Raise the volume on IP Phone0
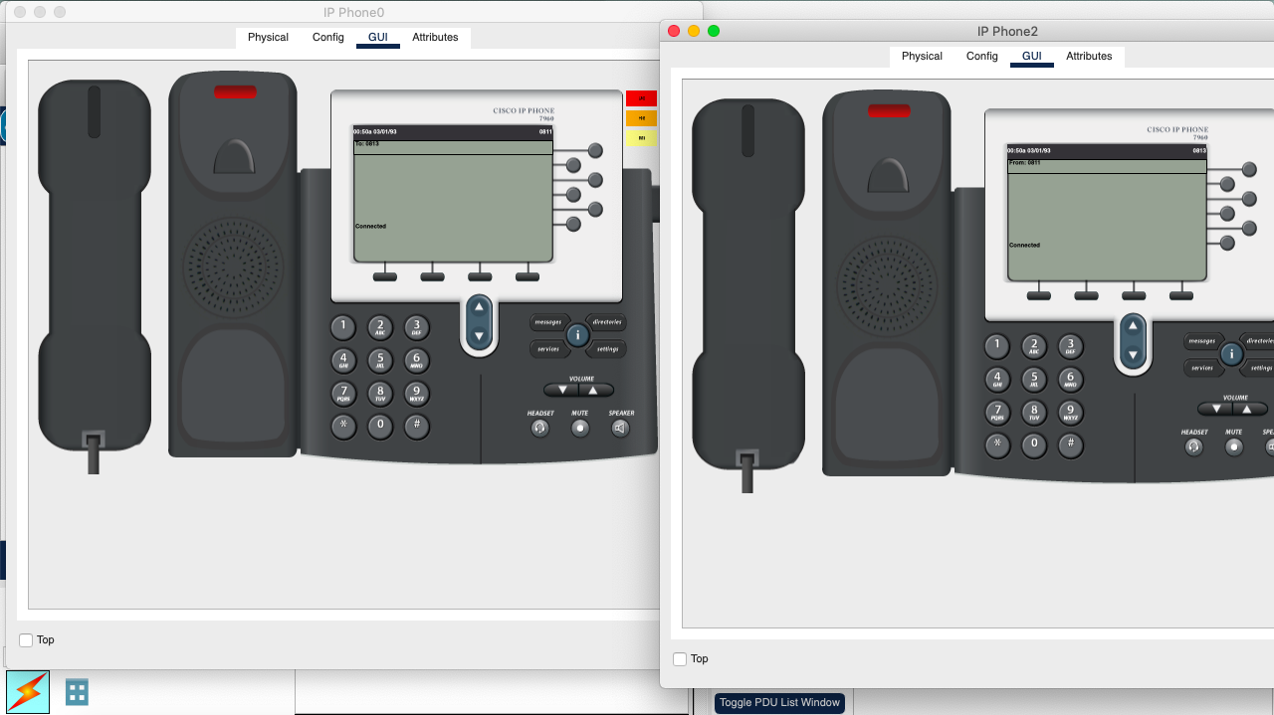The height and width of the screenshot is (715, 1274). click(x=595, y=390)
